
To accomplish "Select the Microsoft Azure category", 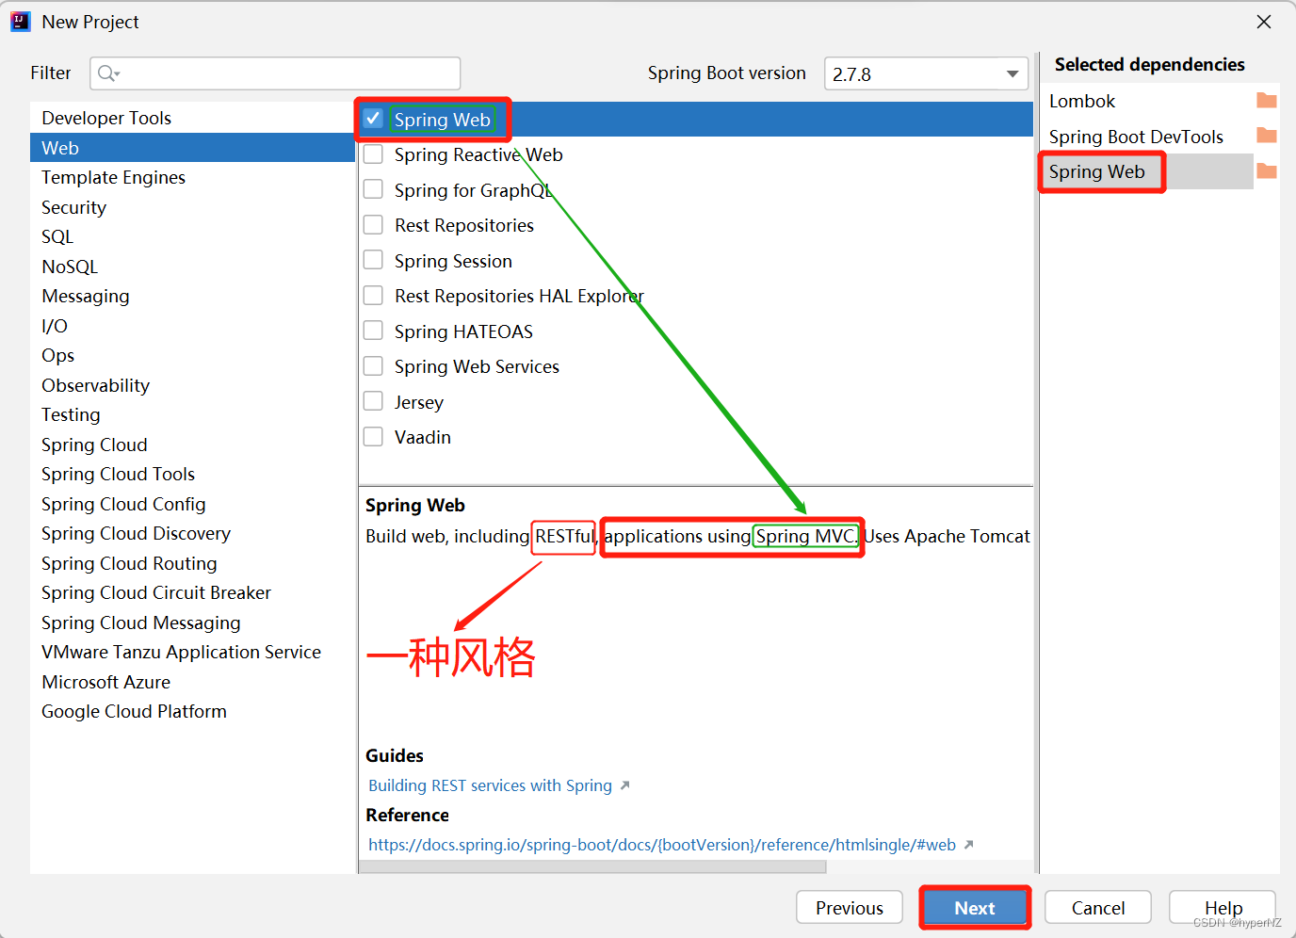I will click(192, 682).
